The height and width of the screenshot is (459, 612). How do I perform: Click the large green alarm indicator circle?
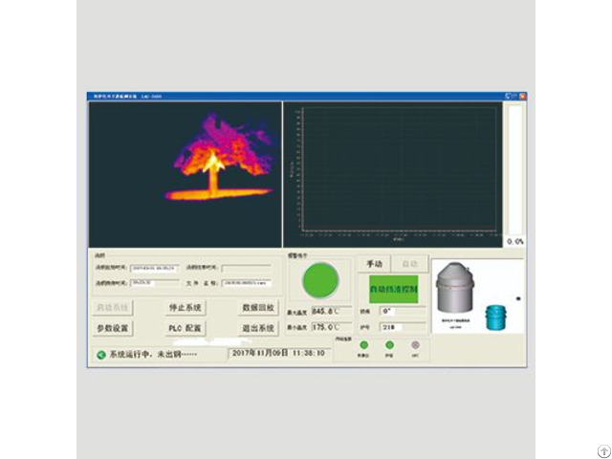[320, 280]
